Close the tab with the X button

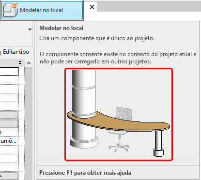point(92,7)
